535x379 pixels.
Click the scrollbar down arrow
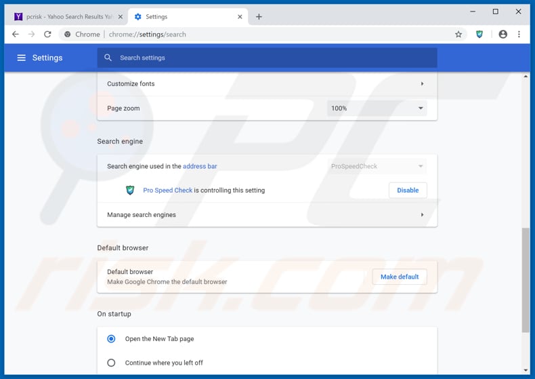point(526,370)
